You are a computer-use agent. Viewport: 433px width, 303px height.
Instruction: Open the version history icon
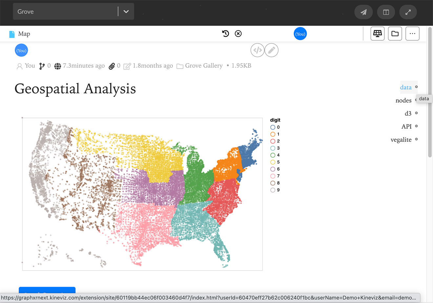tap(225, 33)
